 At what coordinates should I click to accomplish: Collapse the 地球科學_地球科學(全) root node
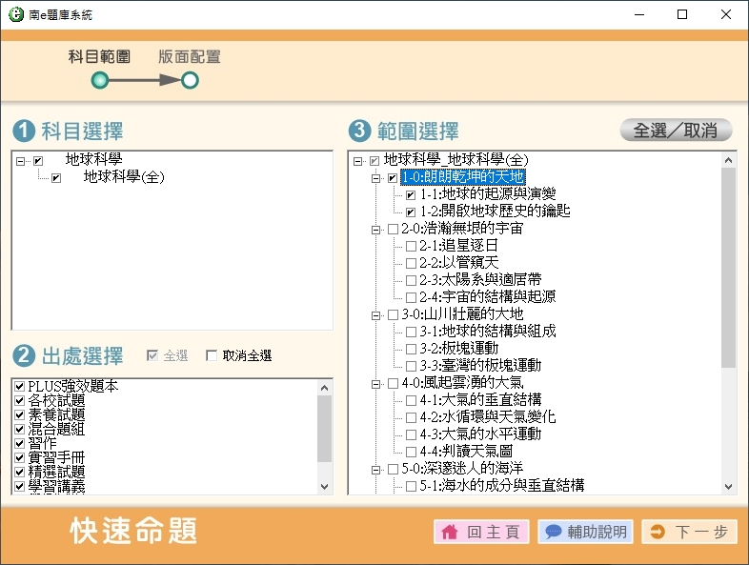pos(357,161)
